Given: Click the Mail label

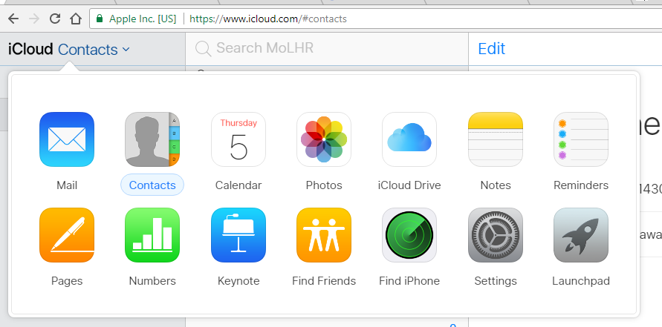Looking at the screenshot, I should click(67, 185).
